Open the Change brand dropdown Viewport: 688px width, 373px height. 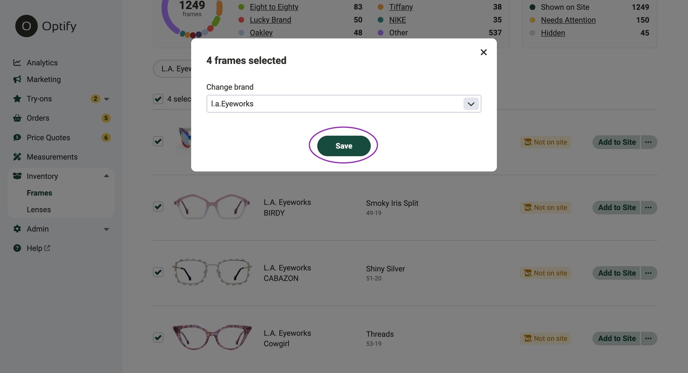(471, 104)
